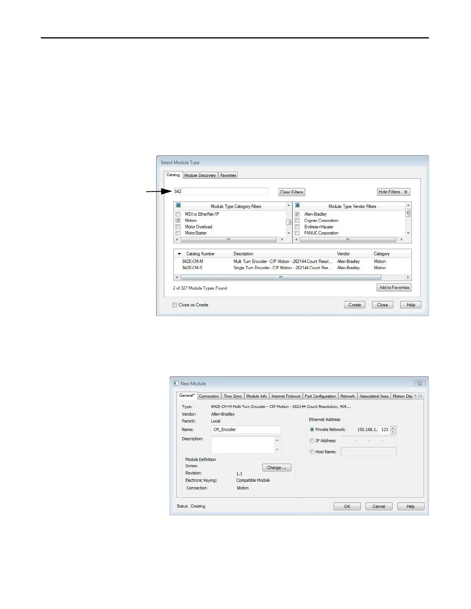This screenshot has height=609, width=471.
Task: Switch to the Catalog tab
Action: click(x=173, y=175)
